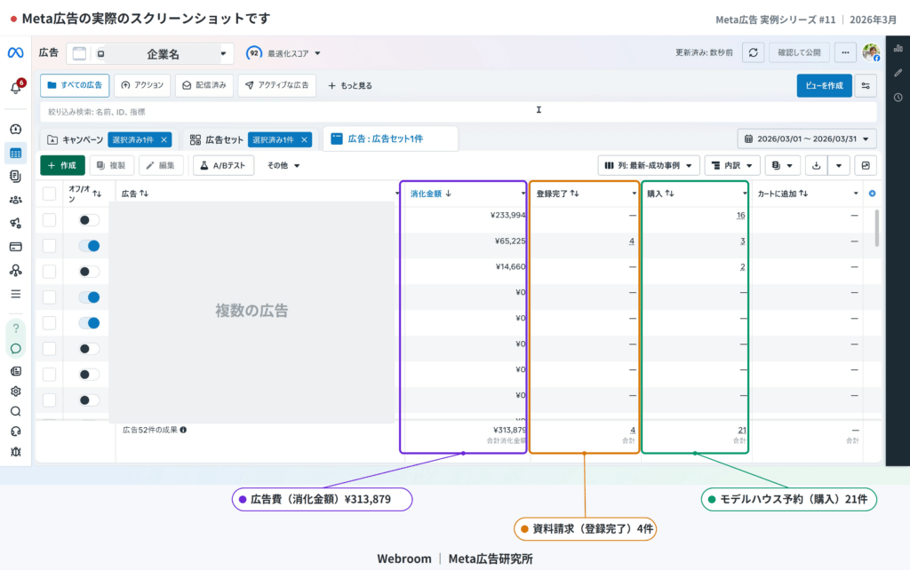Open the events manager icon in sidebar
Viewport: 910px width, 570px height.
coord(16,270)
